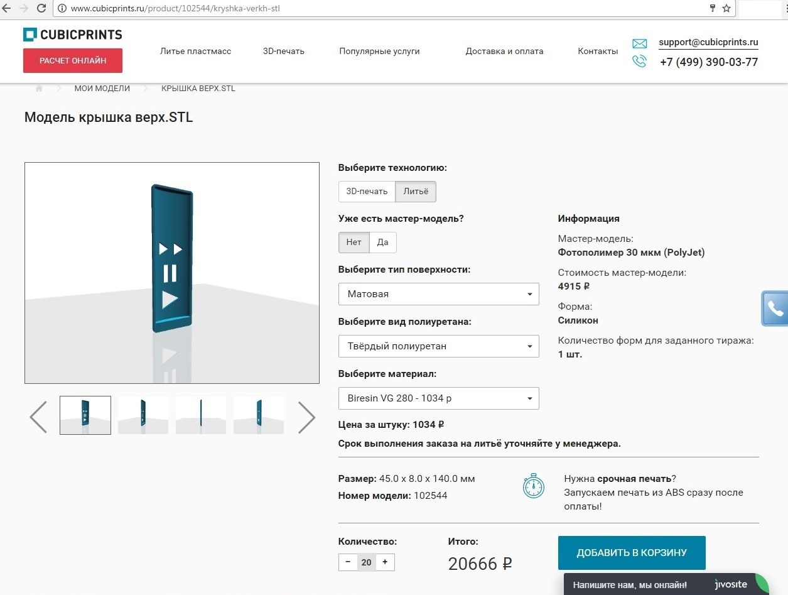Click the CUBICPRINTS logo
Screen dimensions: 788x595
click(72, 34)
